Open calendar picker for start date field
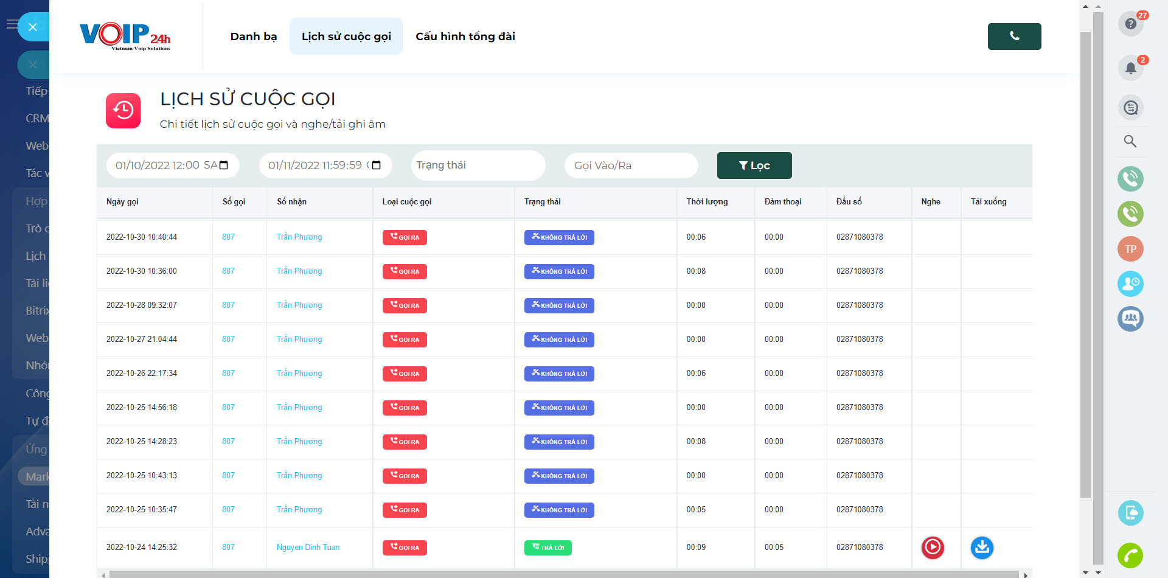Viewport: 1168px width, 578px height. (224, 165)
